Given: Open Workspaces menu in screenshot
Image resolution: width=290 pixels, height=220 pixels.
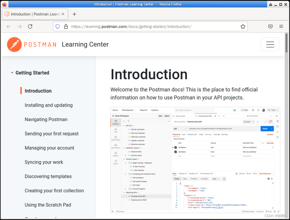Looking at the screenshot, I should (129, 110).
